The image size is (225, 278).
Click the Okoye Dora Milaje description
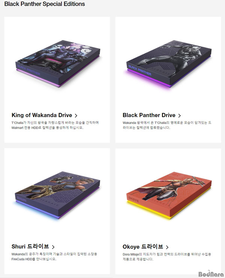(x=167, y=257)
